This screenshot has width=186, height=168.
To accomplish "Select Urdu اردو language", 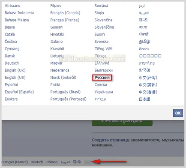I will point(142,6).
